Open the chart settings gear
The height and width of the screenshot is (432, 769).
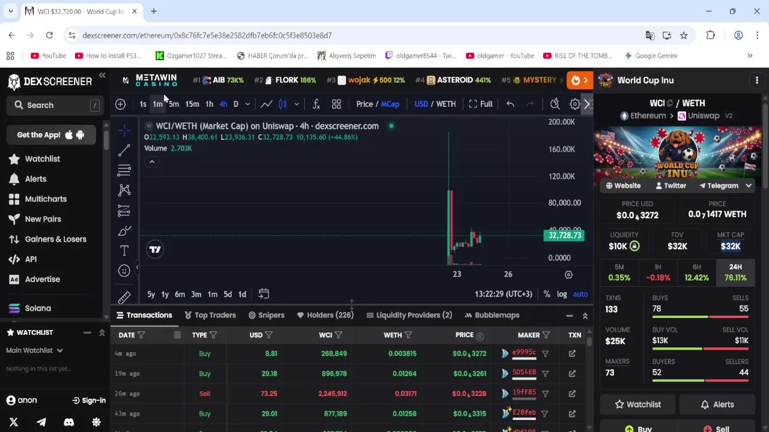pyautogui.click(x=575, y=104)
